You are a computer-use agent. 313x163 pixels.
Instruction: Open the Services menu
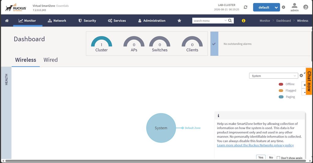(x=117, y=20)
